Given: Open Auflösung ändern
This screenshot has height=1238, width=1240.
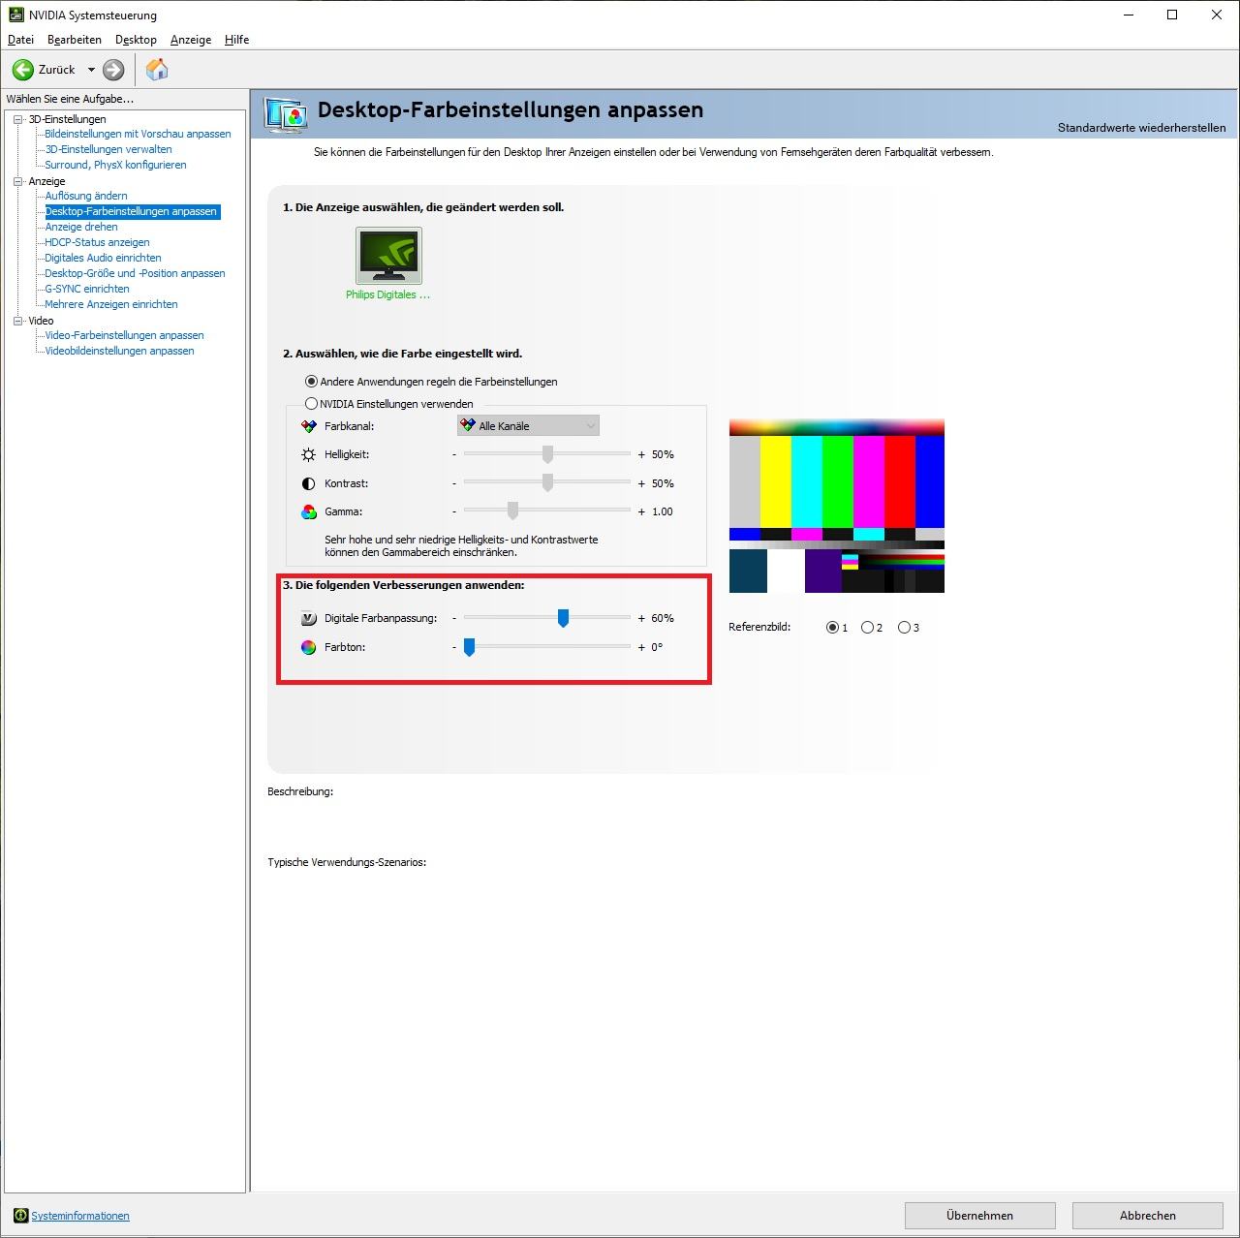Looking at the screenshot, I should (86, 196).
